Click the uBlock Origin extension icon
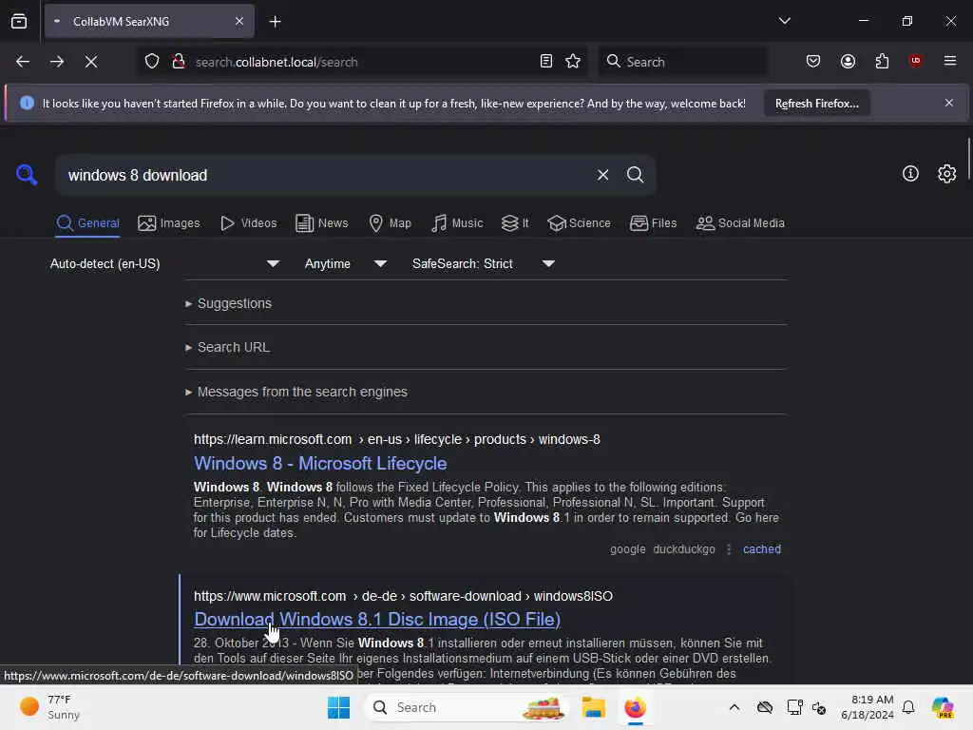The height and width of the screenshot is (730, 973). (x=915, y=61)
